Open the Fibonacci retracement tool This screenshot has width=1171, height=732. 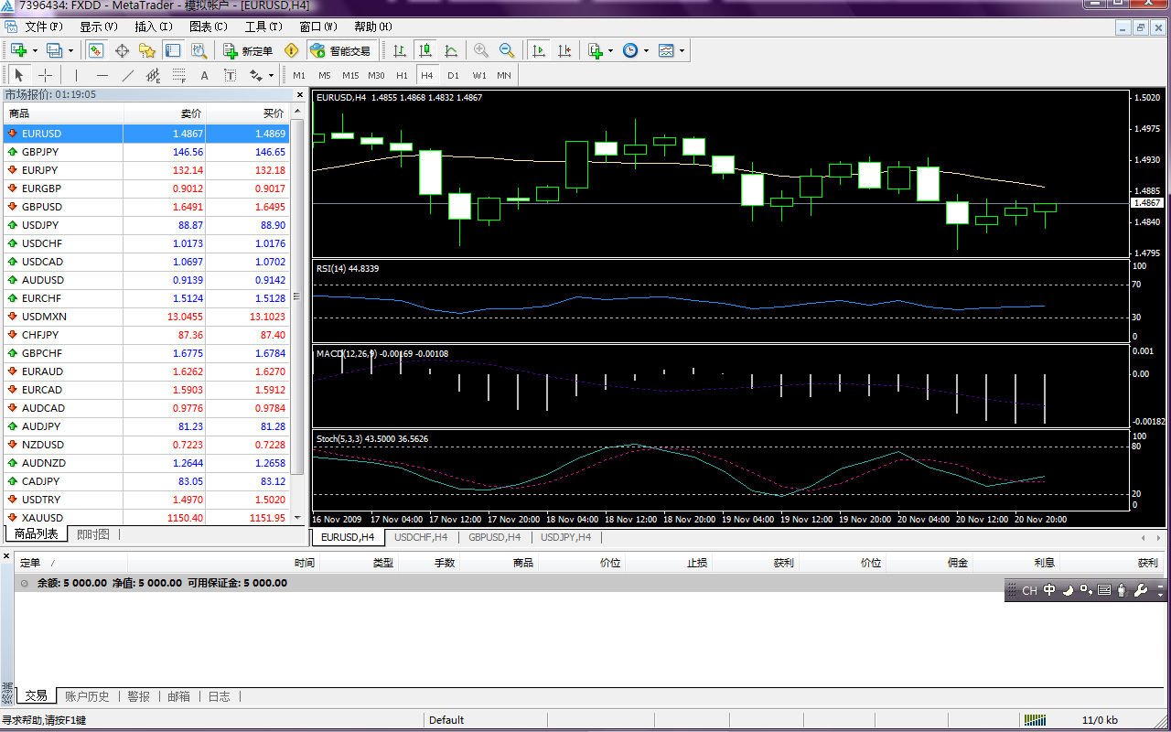pos(179,75)
